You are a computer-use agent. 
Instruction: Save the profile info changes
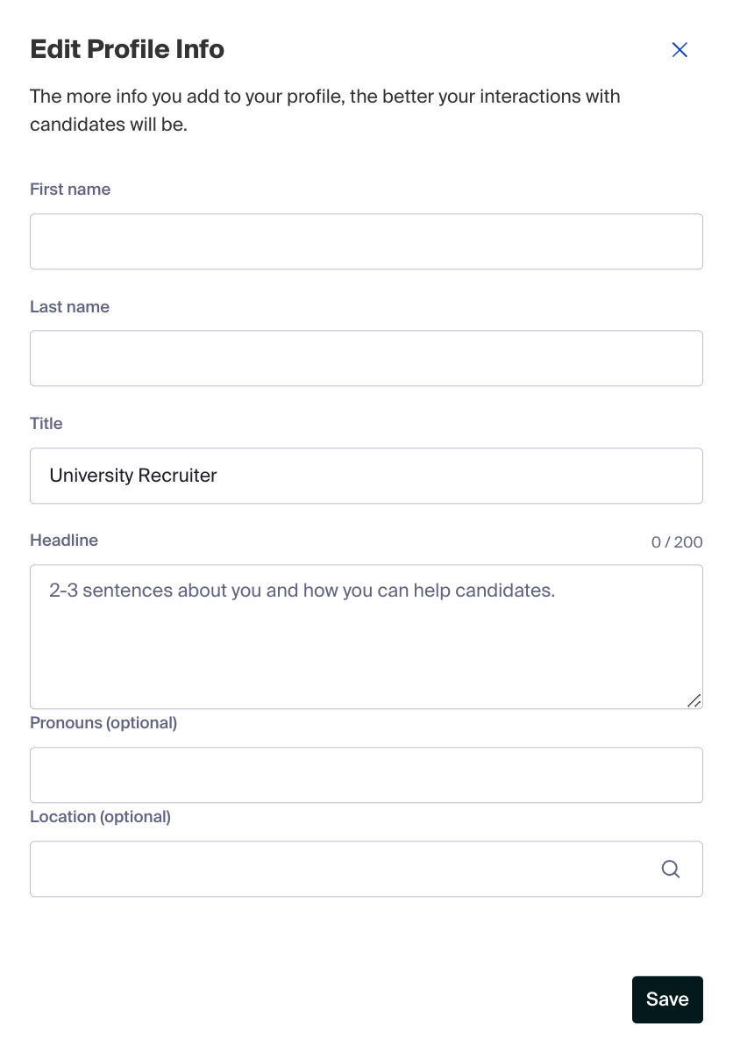click(667, 999)
